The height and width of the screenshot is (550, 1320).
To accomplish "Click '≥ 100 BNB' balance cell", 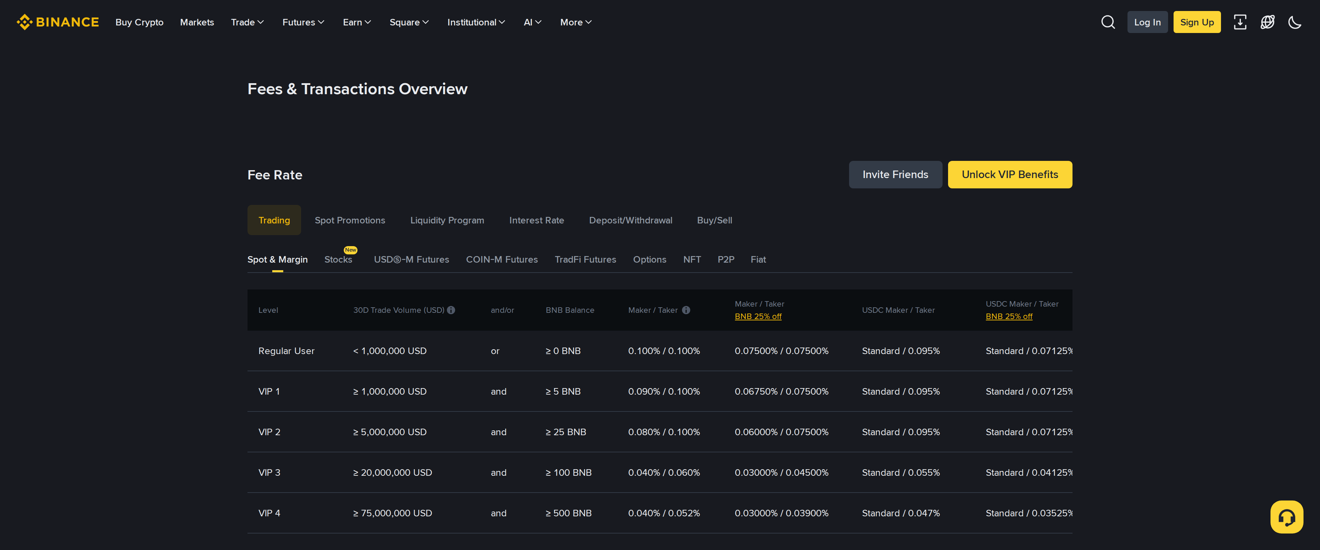I will click(x=569, y=472).
